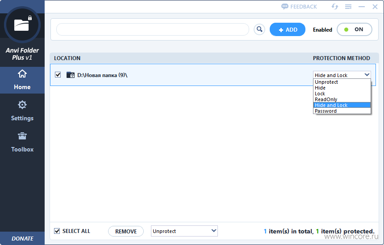Choose Hide from the protection list
Viewport: 384px width, 245px height.
pyautogui.click(x=342, y=88)
